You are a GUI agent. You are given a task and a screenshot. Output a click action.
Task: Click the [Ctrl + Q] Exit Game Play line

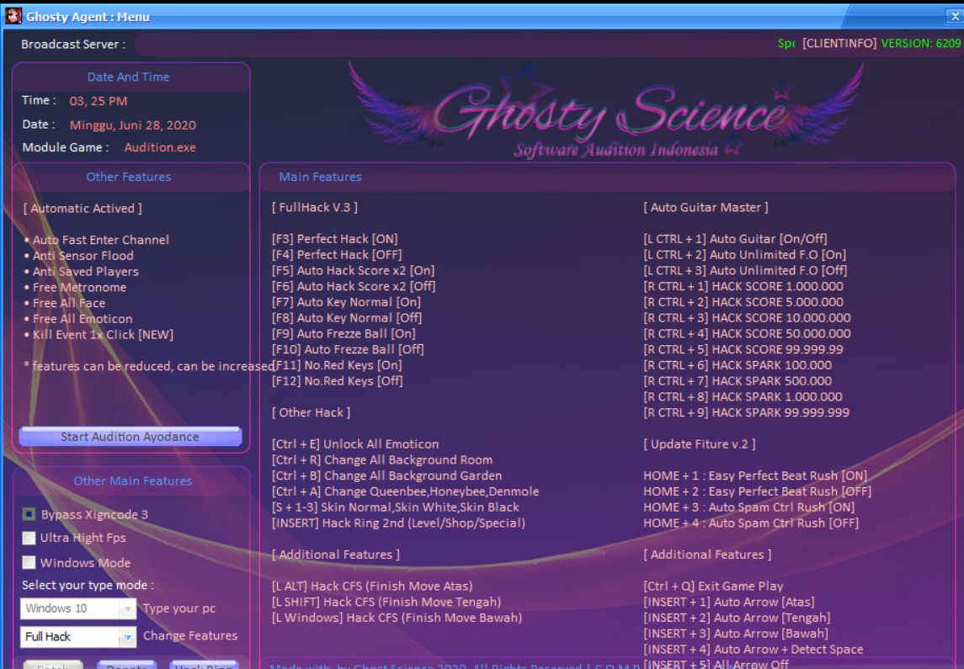point(714,586)
